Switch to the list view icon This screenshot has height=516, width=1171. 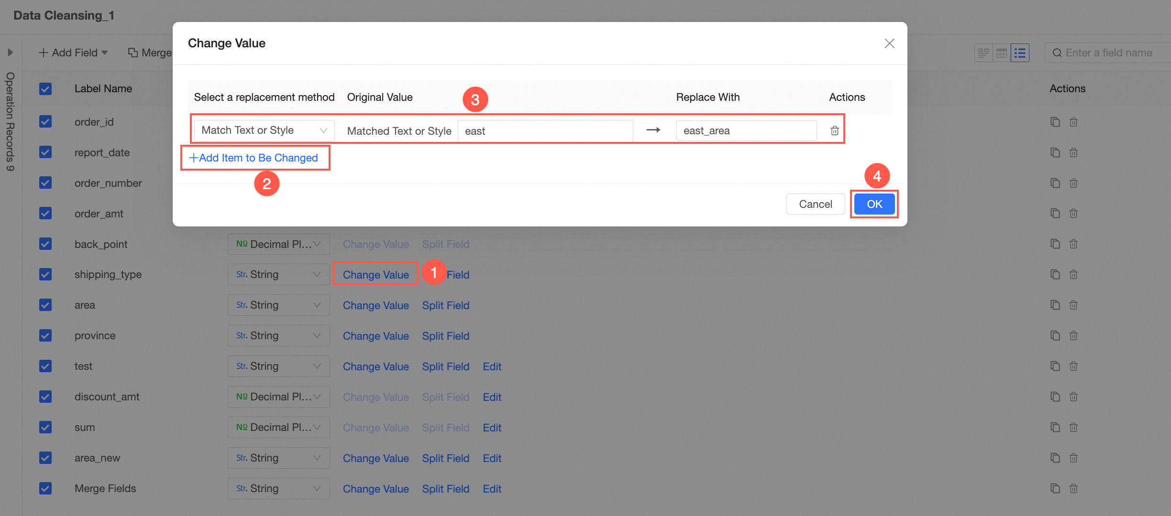coord(1020,53)
